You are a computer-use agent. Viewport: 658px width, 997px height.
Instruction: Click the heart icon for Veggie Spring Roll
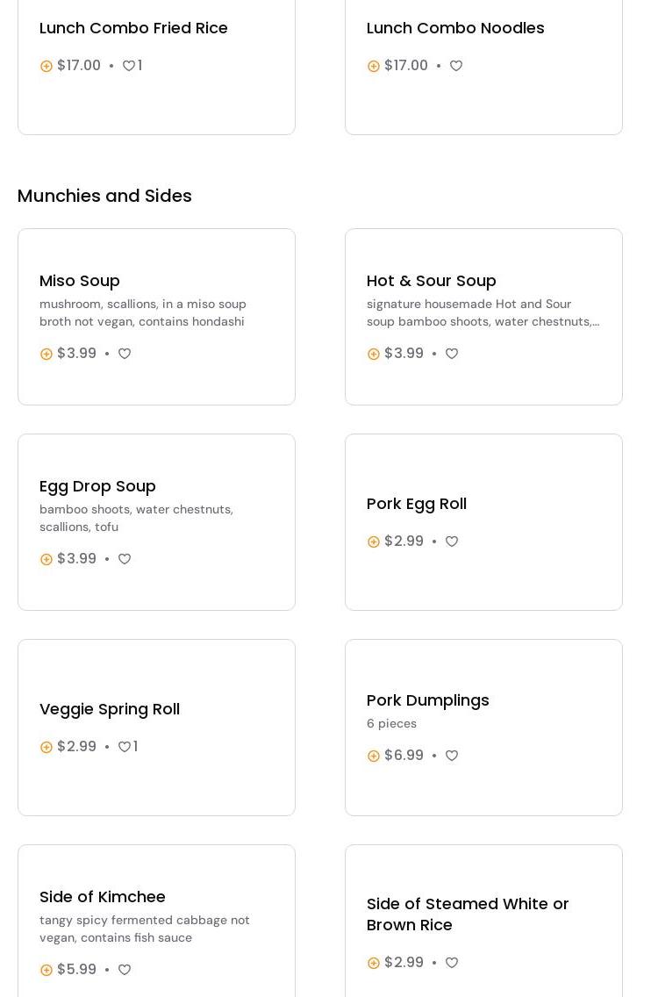click(x=125, y=747)
